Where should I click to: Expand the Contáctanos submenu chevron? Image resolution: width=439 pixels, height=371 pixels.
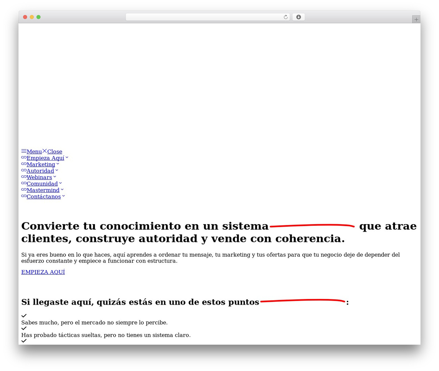tap(63, 196)
